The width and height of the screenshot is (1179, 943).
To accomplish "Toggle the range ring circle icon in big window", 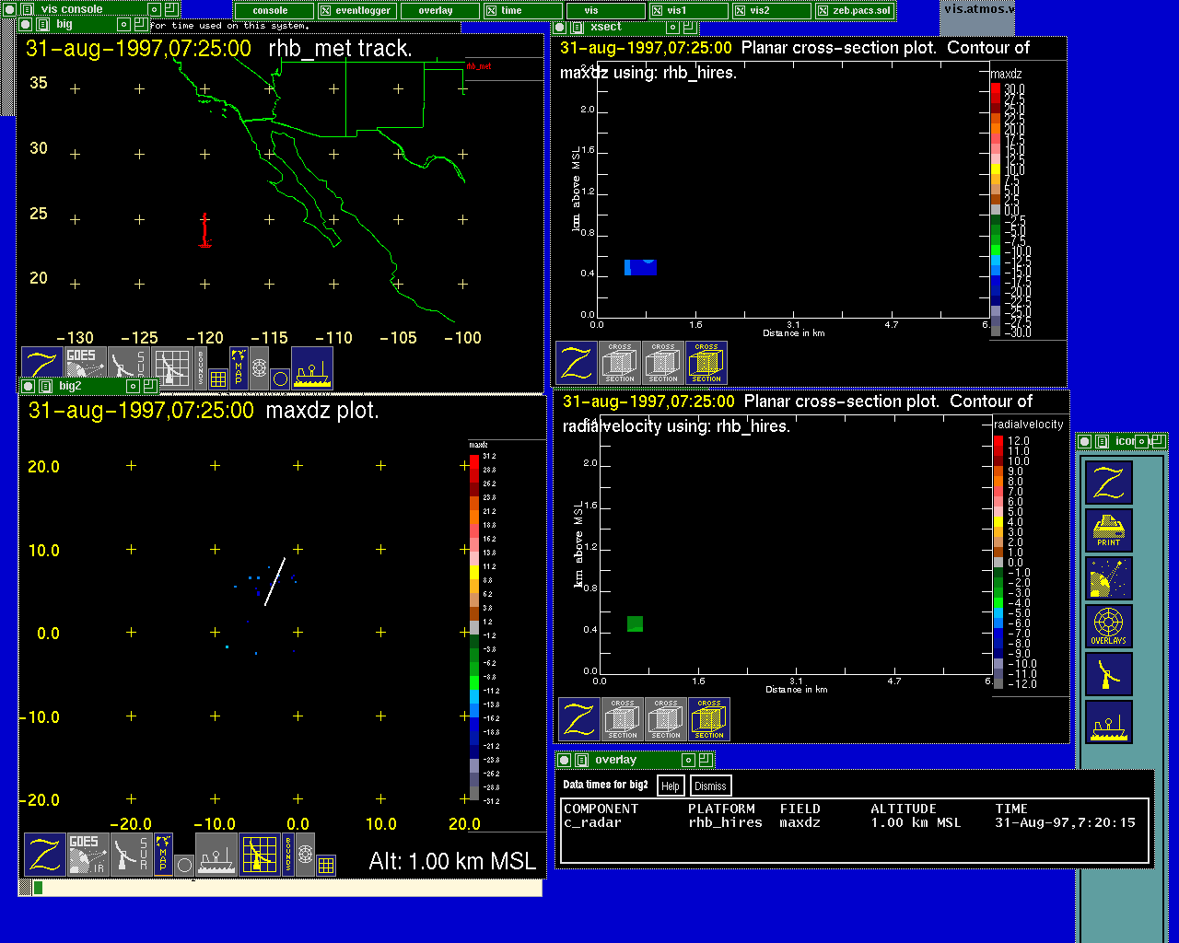I will coord(281,378).
